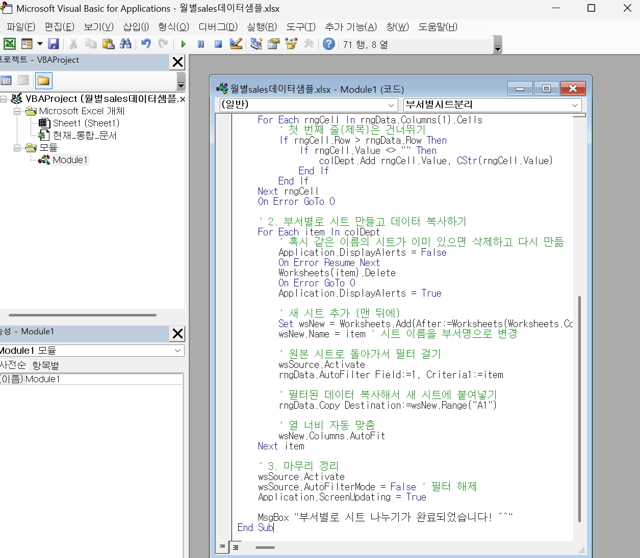640x558 pixels.
Task: Click the toolbar options overflow arrow
Action: tap(498, 45)
